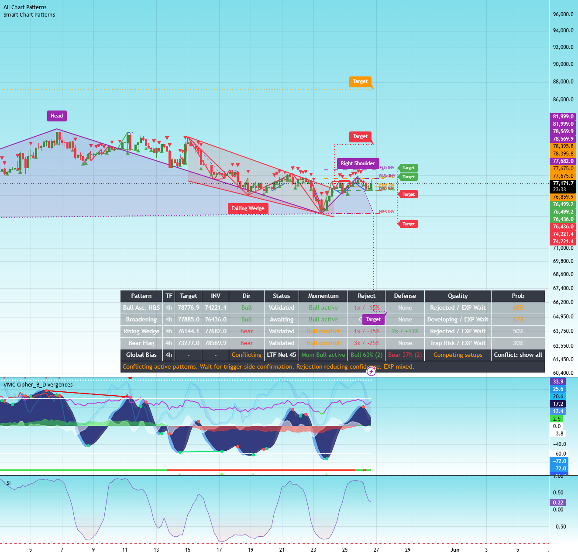Open the Smart Chart Patterns indicator title

29,15
